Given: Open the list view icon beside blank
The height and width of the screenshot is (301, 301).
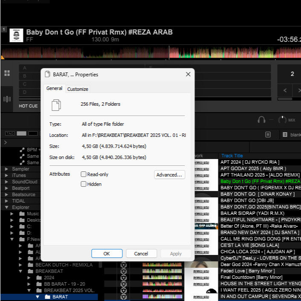Looking at the screenshot, I should tap(268, 135).
